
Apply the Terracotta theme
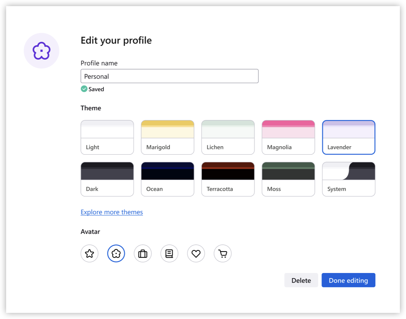click(228, 179)
